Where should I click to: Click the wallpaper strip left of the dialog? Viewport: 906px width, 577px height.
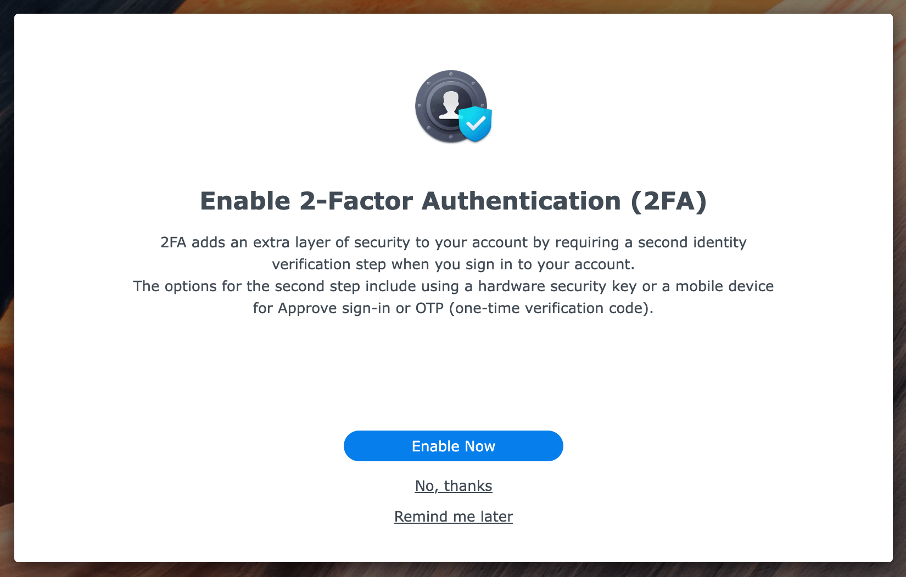[x=7, y=274]
